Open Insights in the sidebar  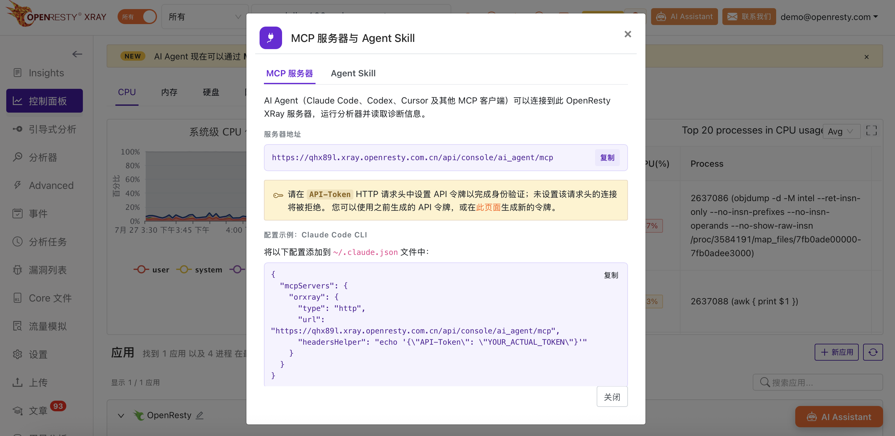click(46, 73)
